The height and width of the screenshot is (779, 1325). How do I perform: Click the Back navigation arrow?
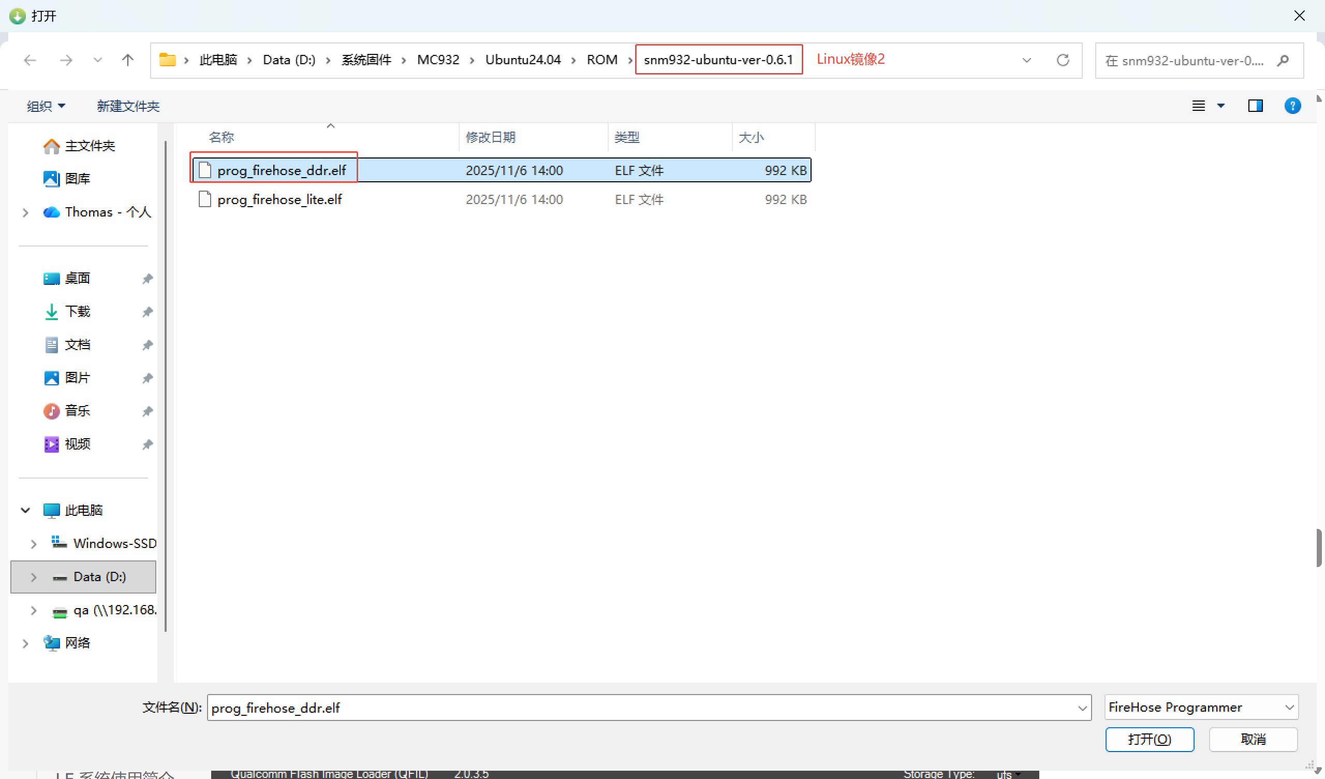click(30, 60)
